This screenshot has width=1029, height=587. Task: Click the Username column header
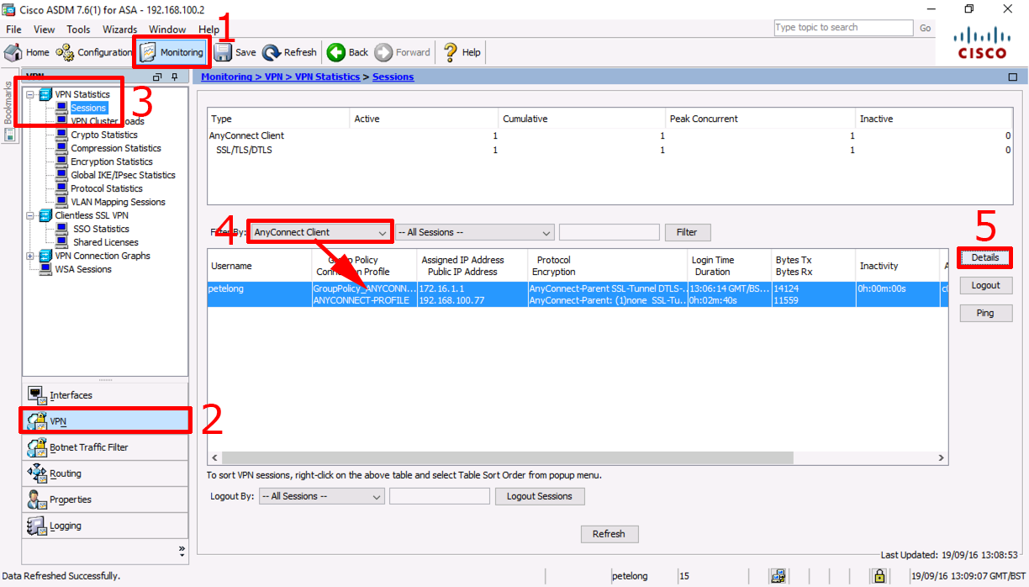tap(260, 266)
